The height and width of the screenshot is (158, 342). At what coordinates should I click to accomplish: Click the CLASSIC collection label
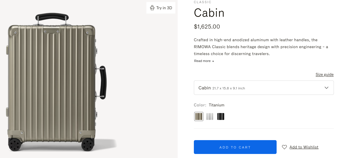click(203, 2)
